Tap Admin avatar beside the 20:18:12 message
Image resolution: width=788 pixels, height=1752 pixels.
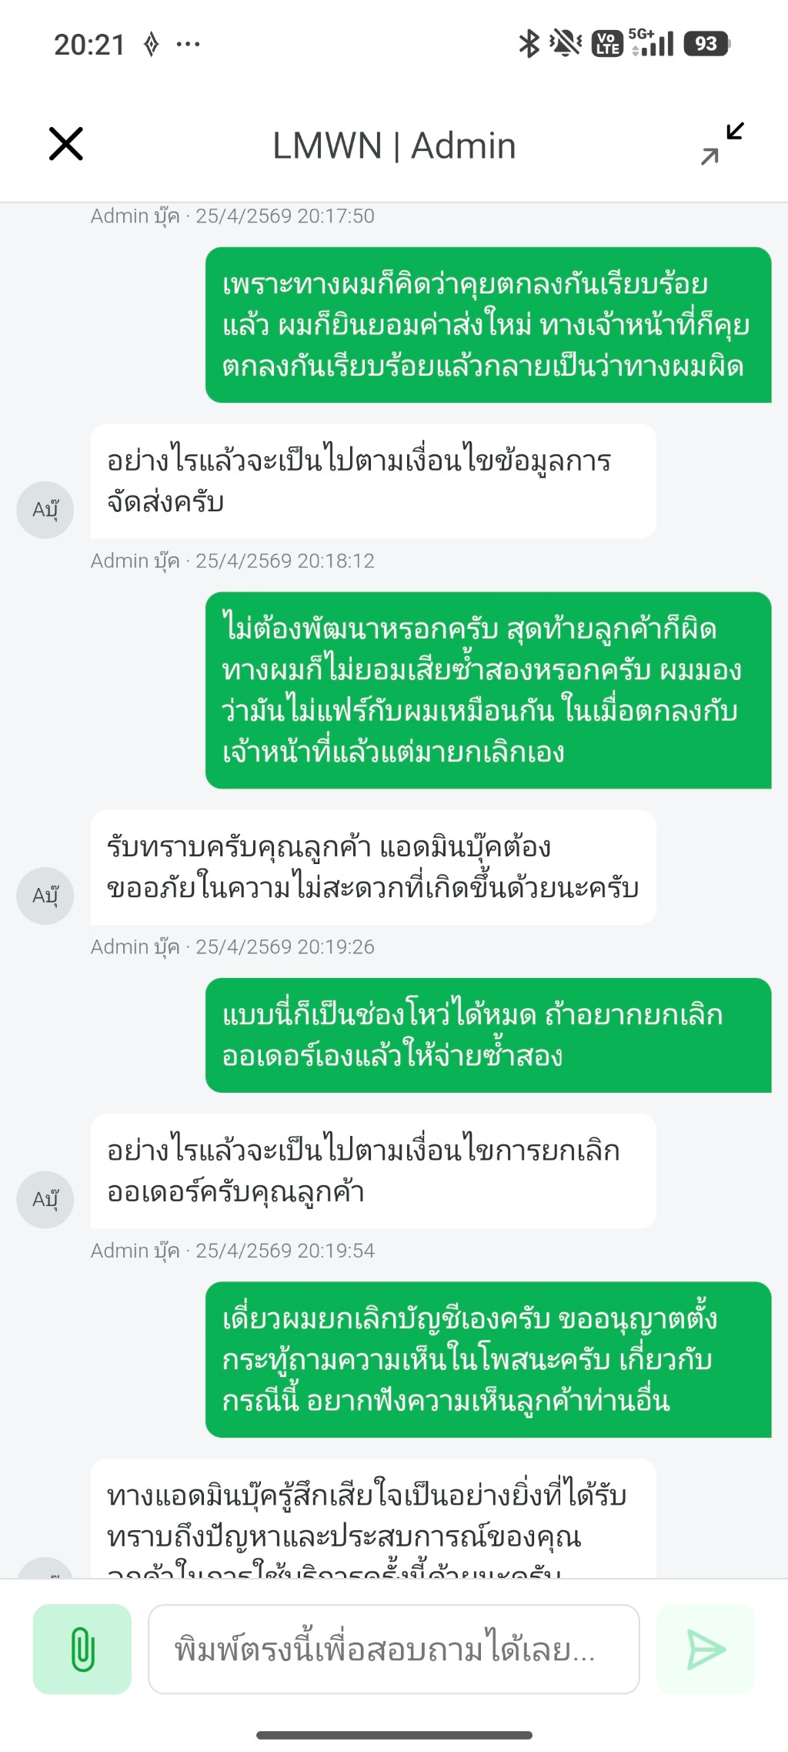pos(45,510)
